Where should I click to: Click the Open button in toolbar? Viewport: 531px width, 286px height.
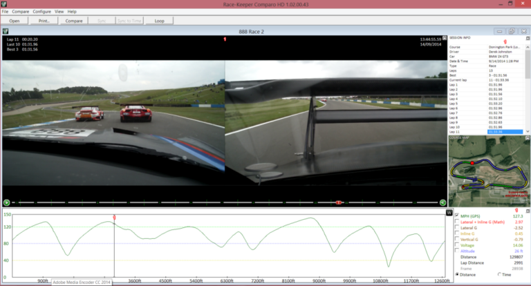tap(15, 21)
